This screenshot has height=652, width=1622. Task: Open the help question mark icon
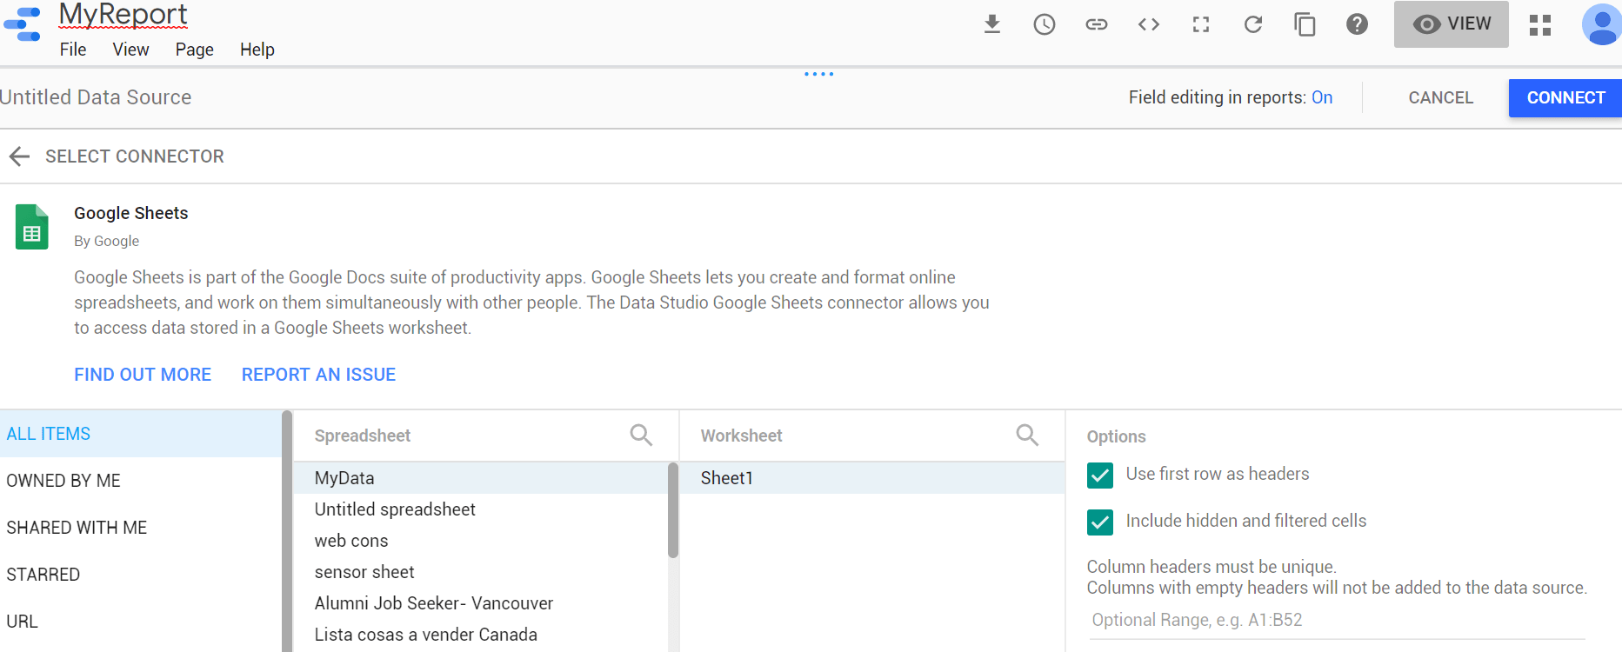tap(1357, 24)
